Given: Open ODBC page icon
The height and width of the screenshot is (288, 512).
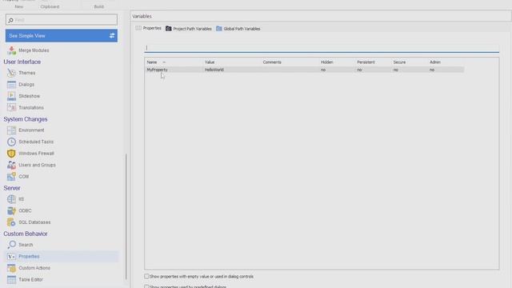Looking at the screenshot, I should click(x=11, y=210).
